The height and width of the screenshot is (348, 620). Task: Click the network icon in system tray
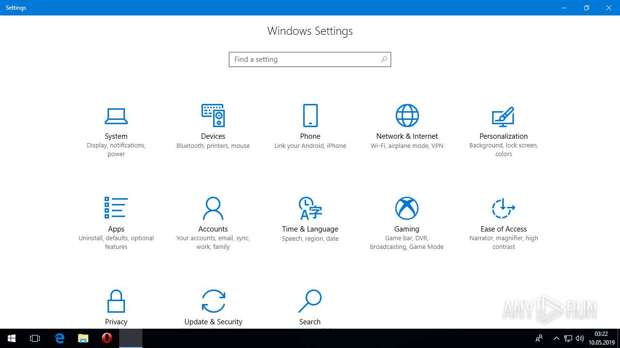point(568,338)
